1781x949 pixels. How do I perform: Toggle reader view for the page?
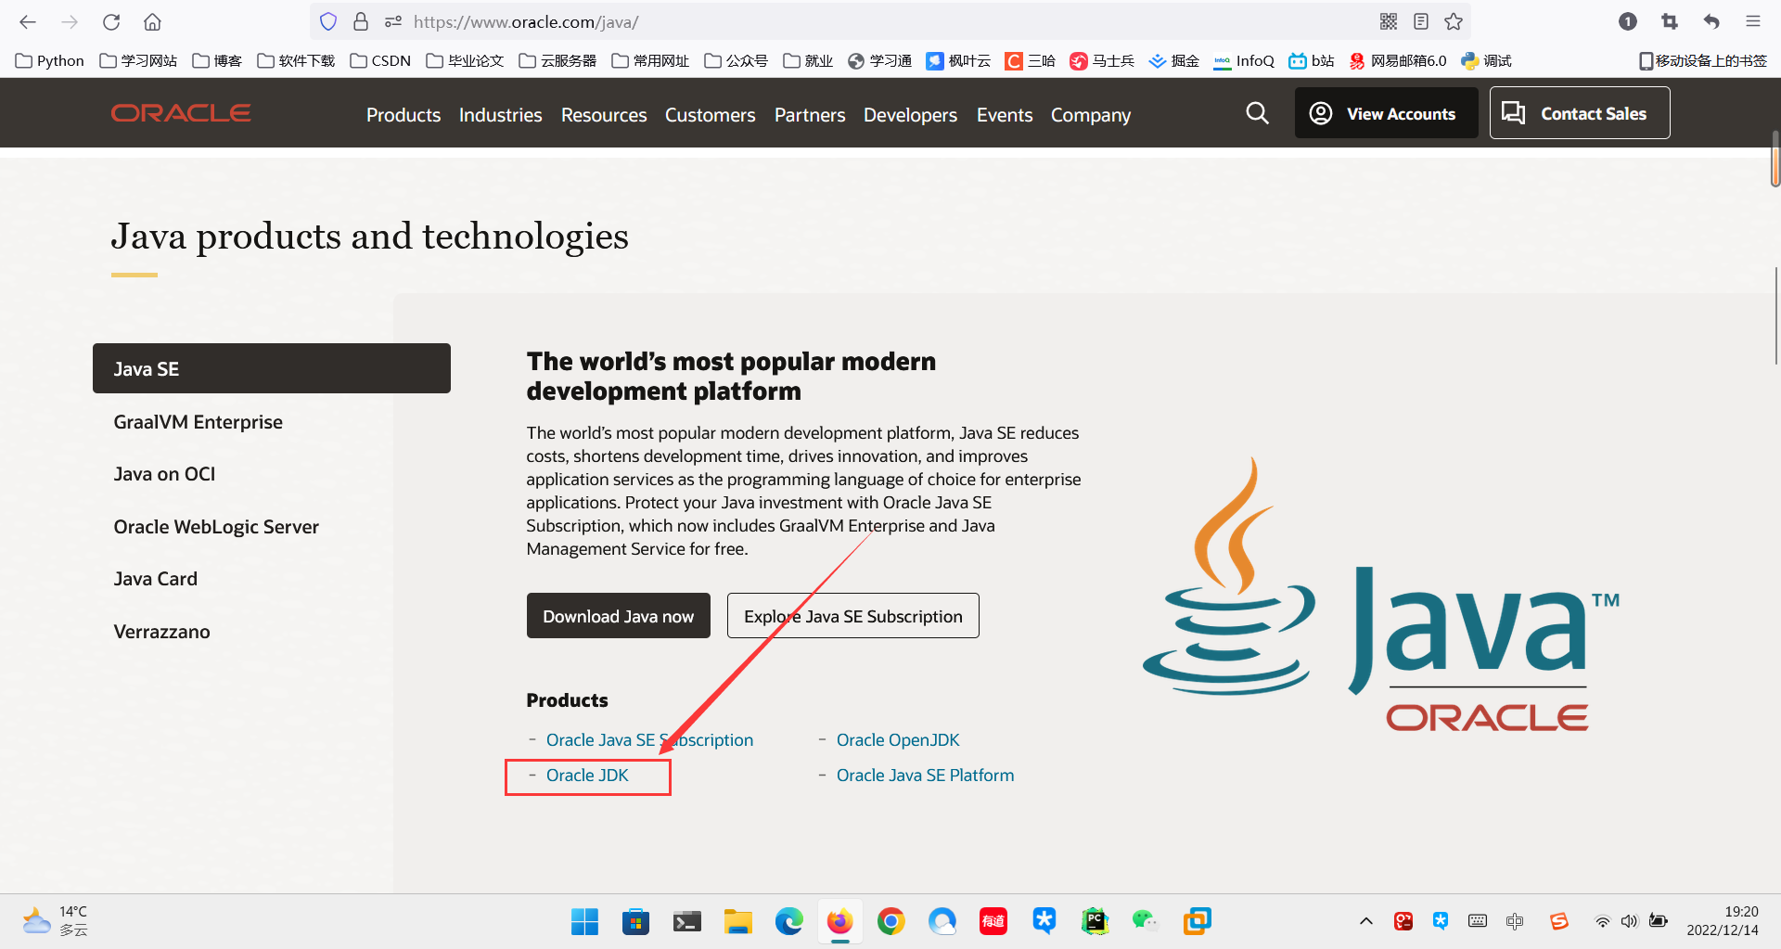(x=1421, y=21)
